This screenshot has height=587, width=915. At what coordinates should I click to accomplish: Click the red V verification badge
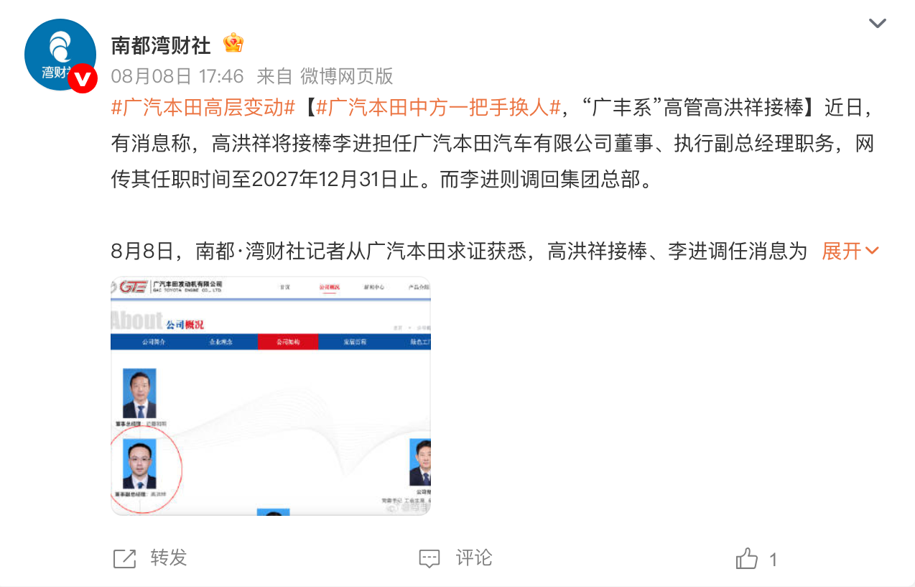83,78
